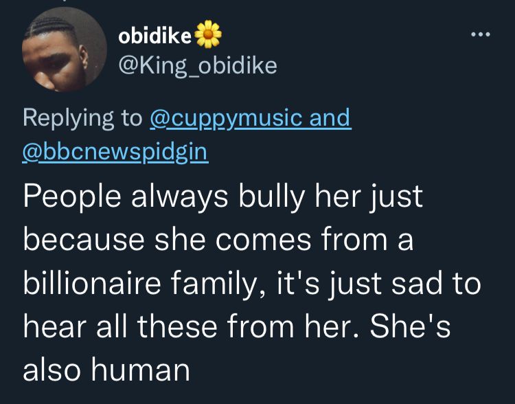Click the phrase 'it's just sad to'

pyautogui.click(x=379, y=284)
